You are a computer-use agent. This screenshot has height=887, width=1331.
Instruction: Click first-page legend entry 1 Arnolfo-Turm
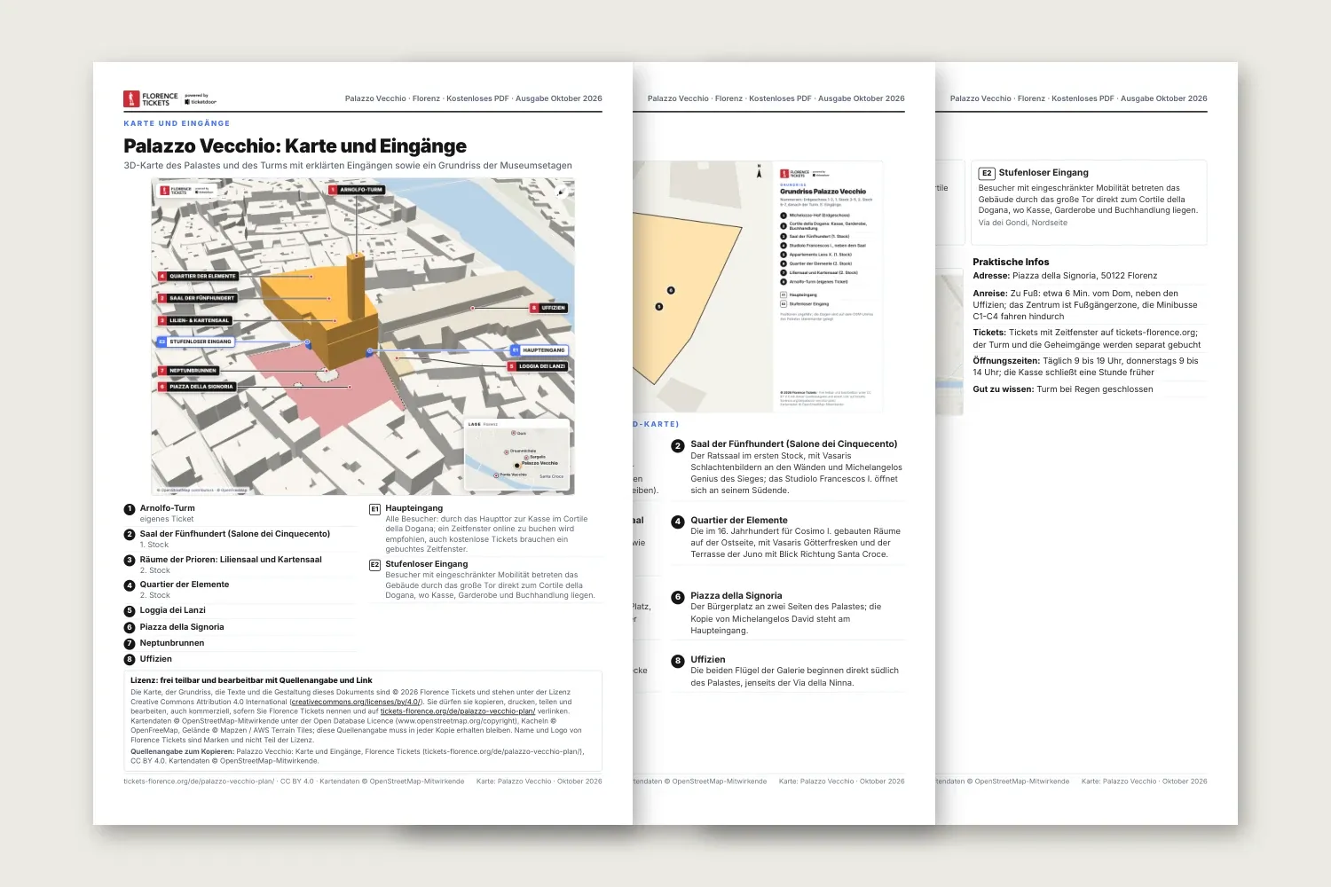click(x=240, y=514)
